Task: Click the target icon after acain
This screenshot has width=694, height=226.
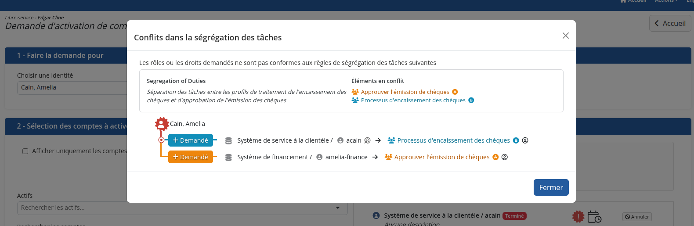Action: [368, 140]
